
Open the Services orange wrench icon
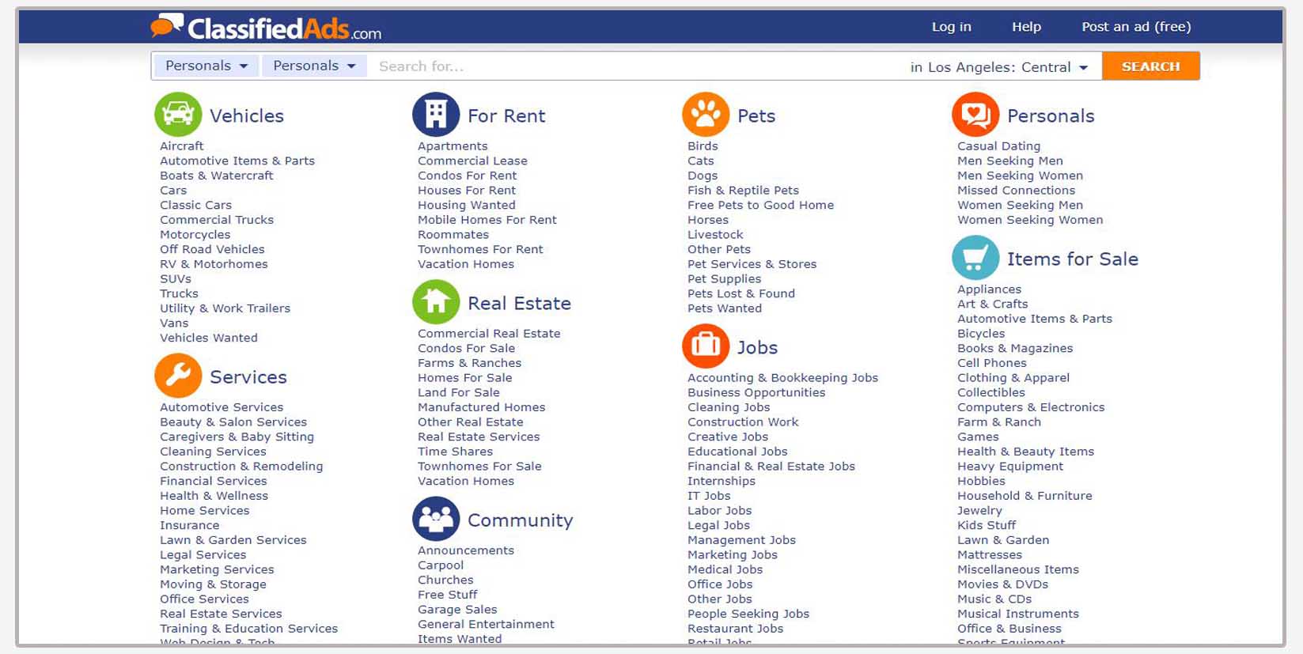click(178, 376)
